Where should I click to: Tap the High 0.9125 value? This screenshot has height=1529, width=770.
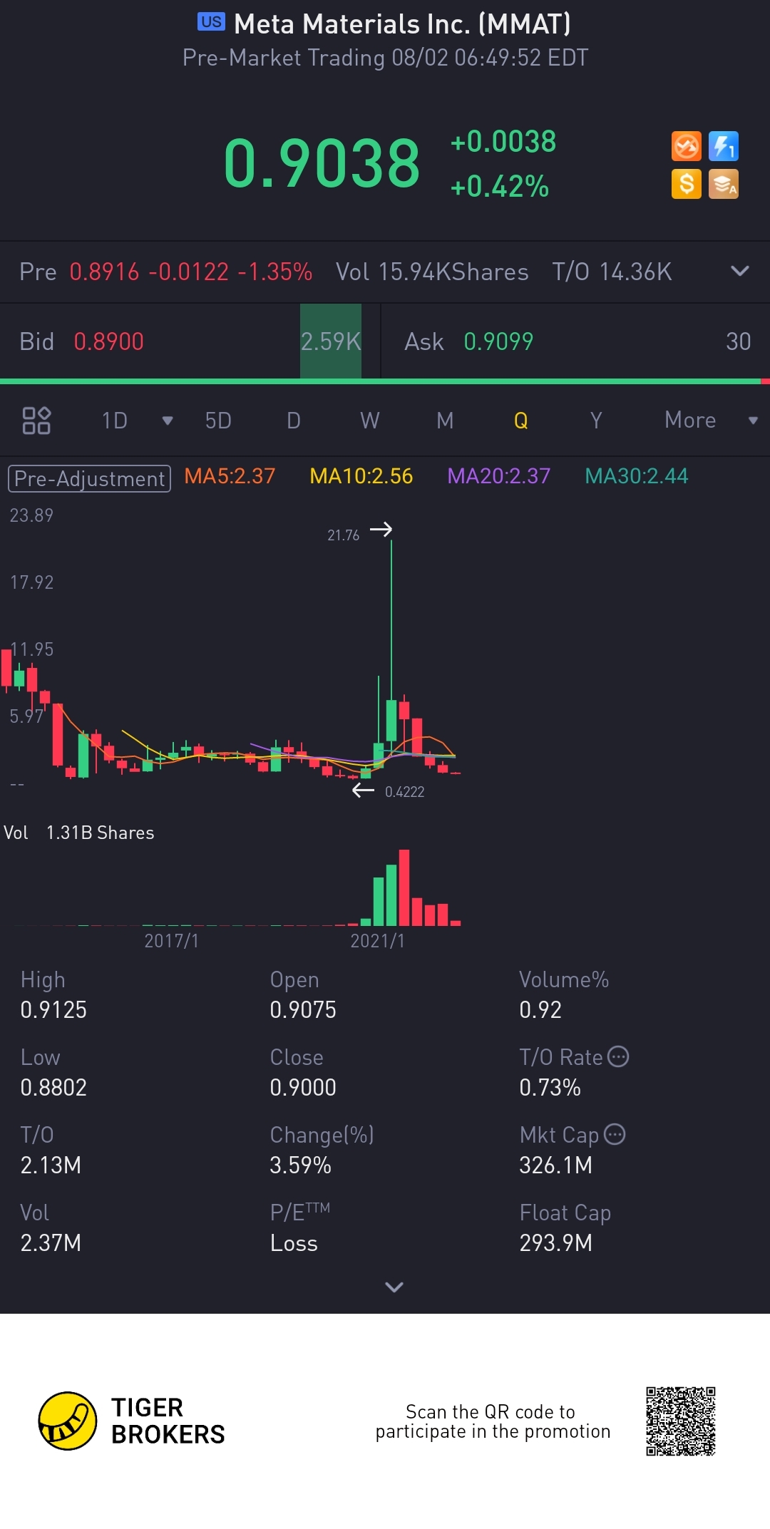(53, 1009)
